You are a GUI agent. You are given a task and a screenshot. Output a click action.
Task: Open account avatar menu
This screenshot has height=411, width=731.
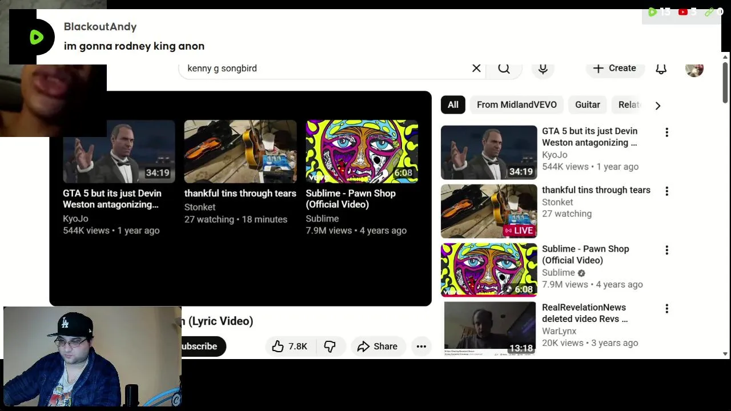(x=694, y=68)
